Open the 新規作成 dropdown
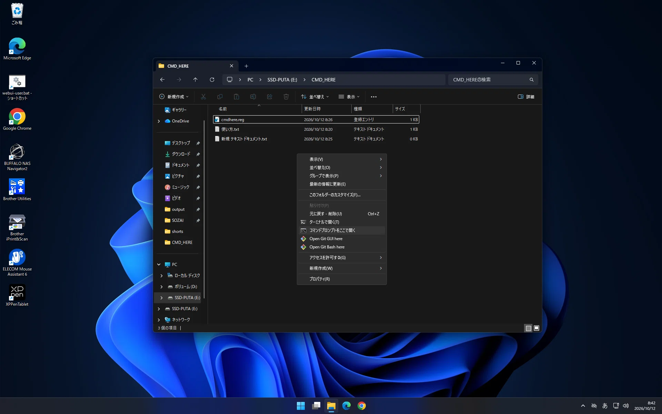The height and width of the screenshot is (414, 662). point(174,97)
